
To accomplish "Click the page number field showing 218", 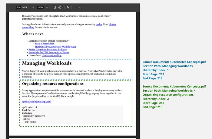I will [19, 7].
